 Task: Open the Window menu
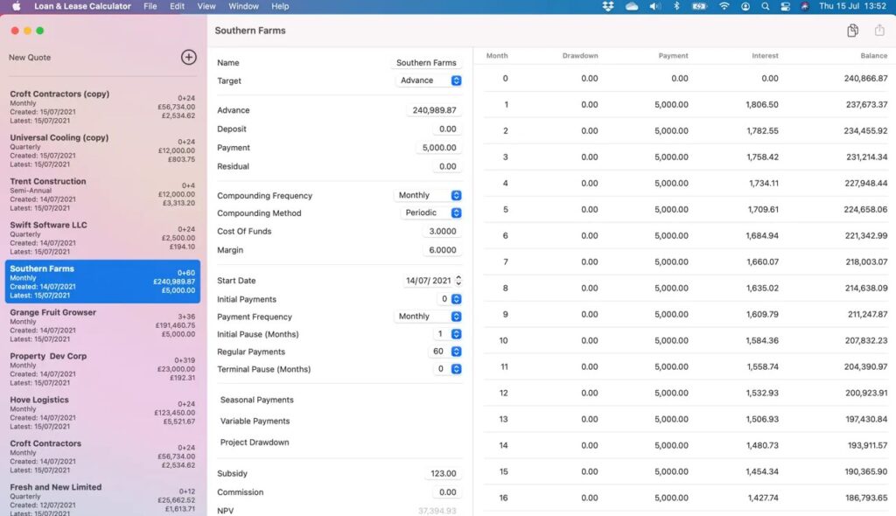tap(243, 6)
